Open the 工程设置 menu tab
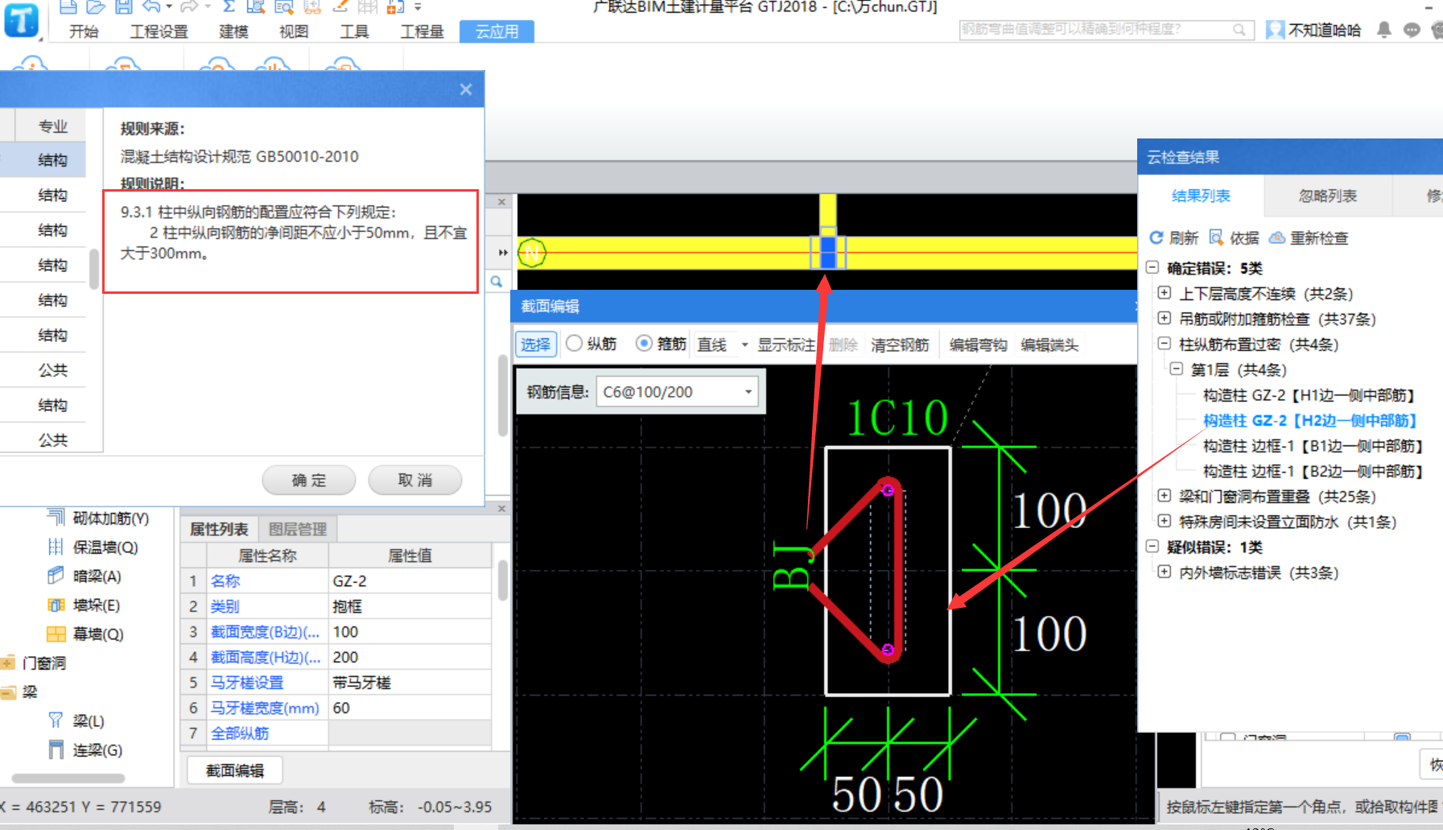This screenshot has width=1443, height=830. tap(159, 31)
